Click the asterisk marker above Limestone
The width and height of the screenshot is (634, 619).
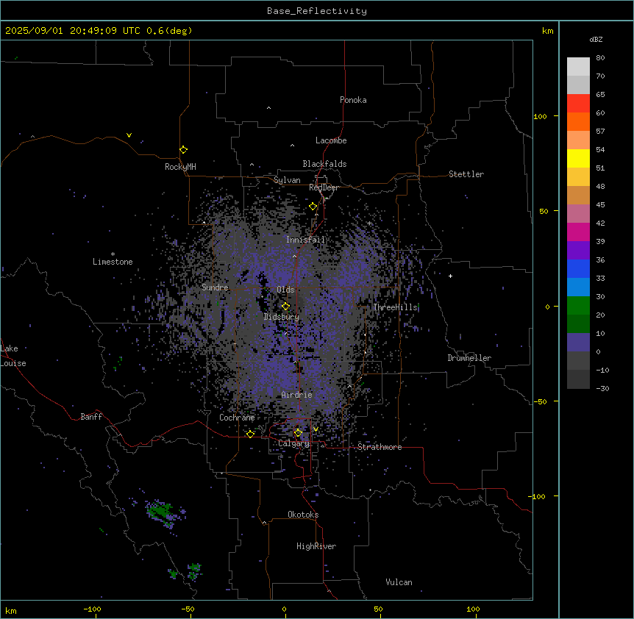(113, 254)
